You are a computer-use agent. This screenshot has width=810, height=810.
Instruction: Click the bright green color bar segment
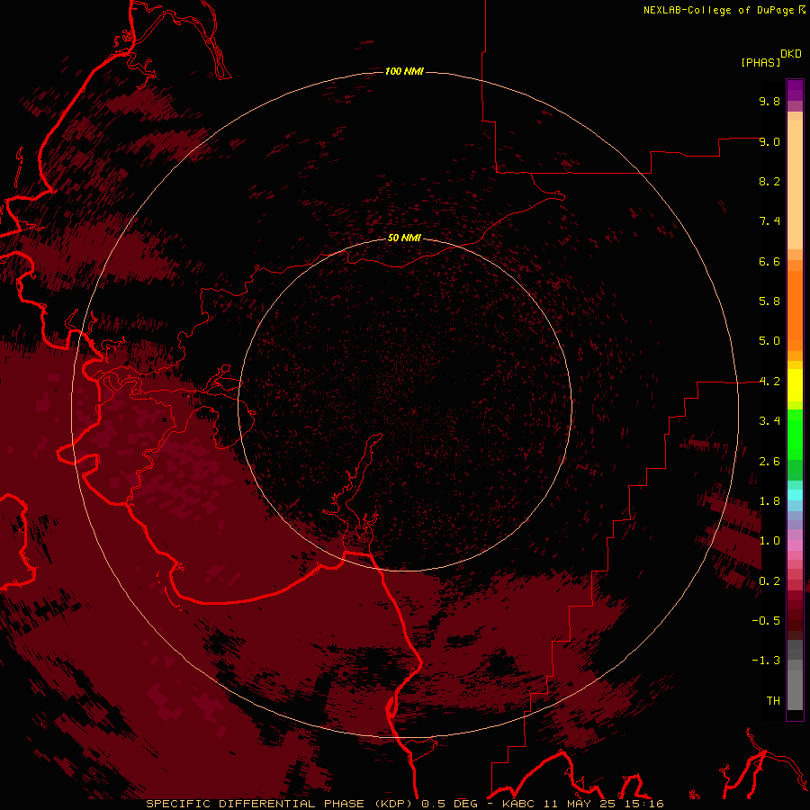[x=795, y=434]
